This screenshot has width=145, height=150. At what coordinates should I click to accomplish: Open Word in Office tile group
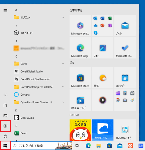pos(102,18)
